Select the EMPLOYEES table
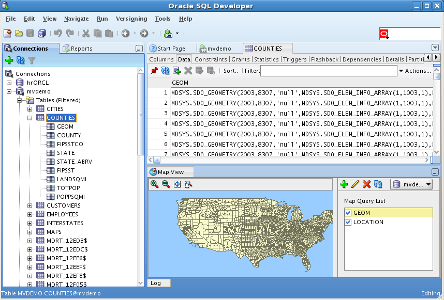This screenshot has height=300, width=444. (x=62, y=214)
